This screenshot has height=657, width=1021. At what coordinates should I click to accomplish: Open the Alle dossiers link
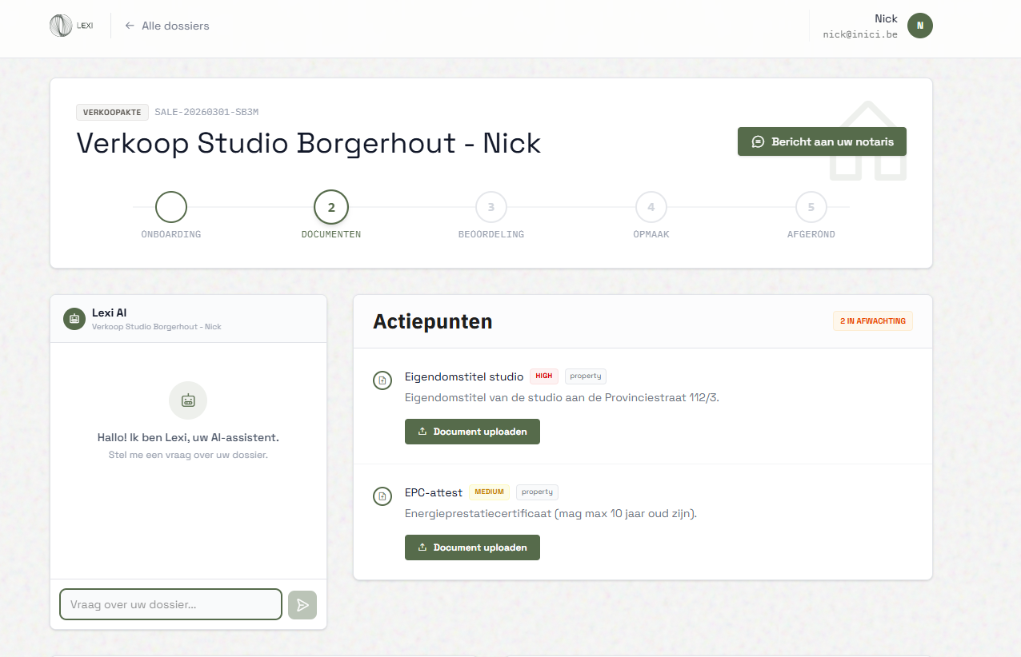pyautogui.click(x=175, y=26)
